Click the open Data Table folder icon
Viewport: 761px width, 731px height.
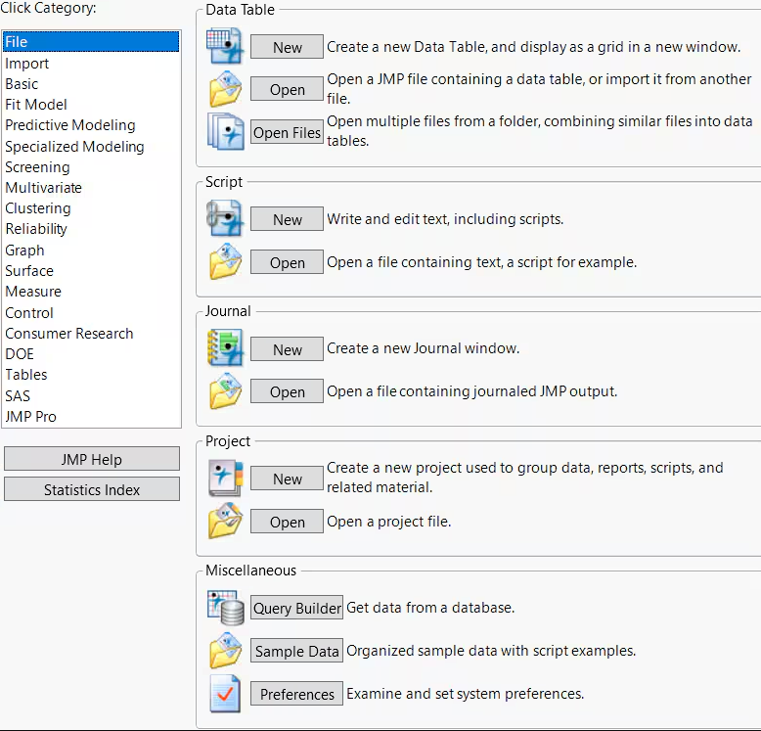(x=226, y=89)
